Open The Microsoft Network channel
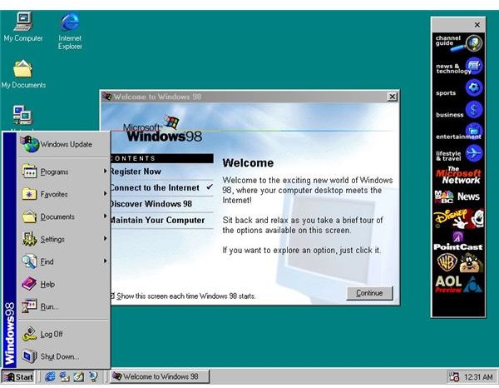 click(x=458, y=176)
